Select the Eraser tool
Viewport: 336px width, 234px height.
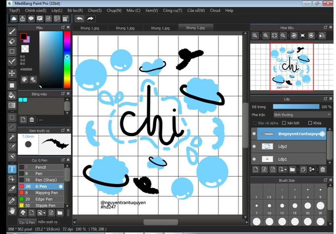coord(12,41)
